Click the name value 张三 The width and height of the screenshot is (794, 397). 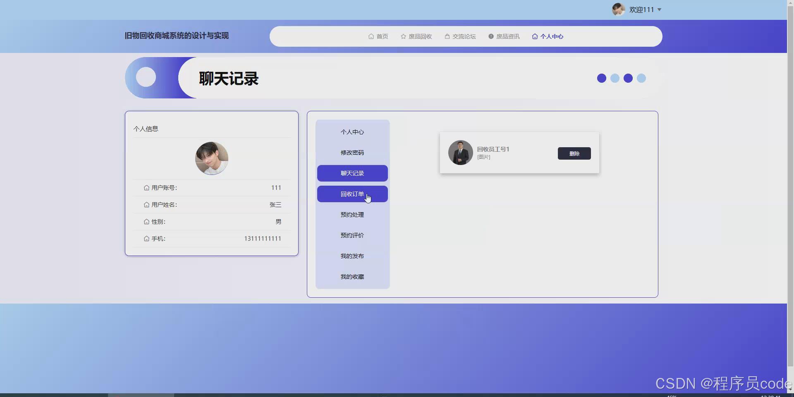pyautogui.click(x=275, y=205)
